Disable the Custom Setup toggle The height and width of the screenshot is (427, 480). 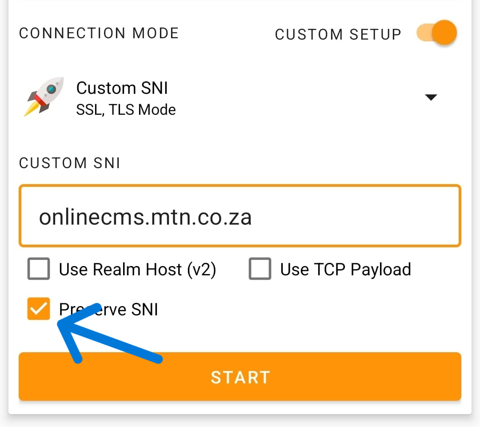click(x=436, y=32)
